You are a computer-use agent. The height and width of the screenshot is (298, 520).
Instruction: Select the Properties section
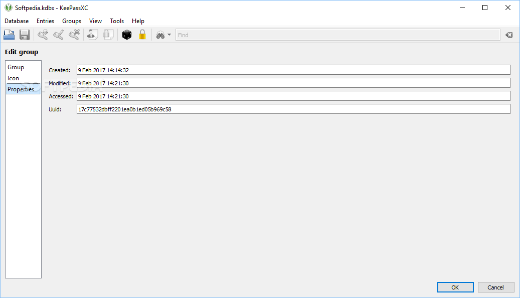click(23, 89)
